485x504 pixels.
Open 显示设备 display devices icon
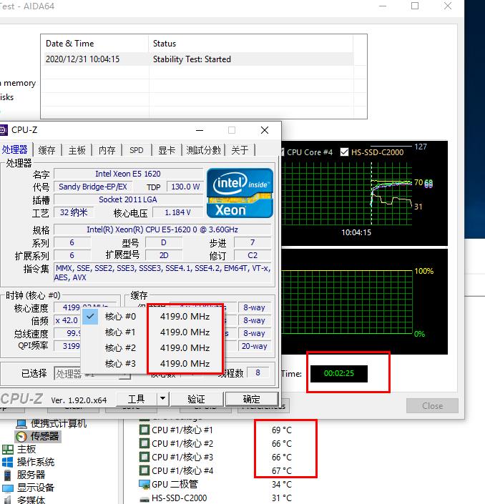(8, 488)
